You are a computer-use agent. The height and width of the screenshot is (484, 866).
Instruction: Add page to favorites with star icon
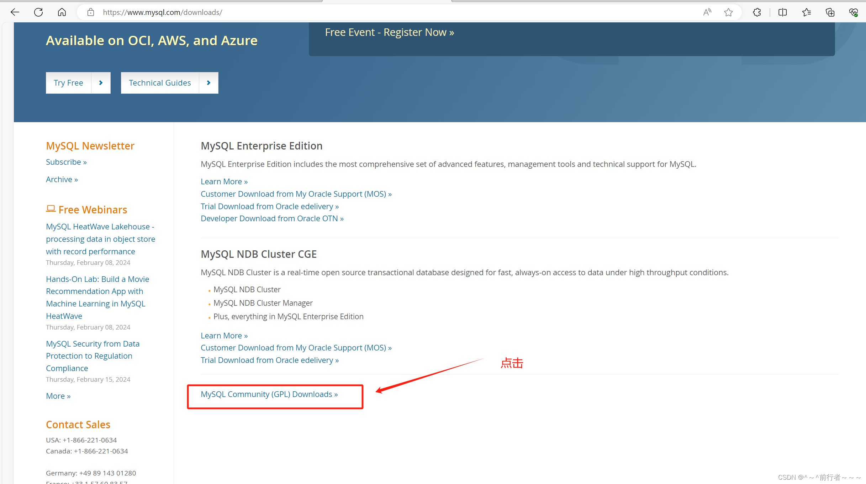pyautogui.click(x=728, y=12)
